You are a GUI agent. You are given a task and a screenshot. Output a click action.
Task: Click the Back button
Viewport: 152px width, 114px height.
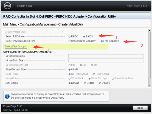pyautogui.click(x=140, y=108)
